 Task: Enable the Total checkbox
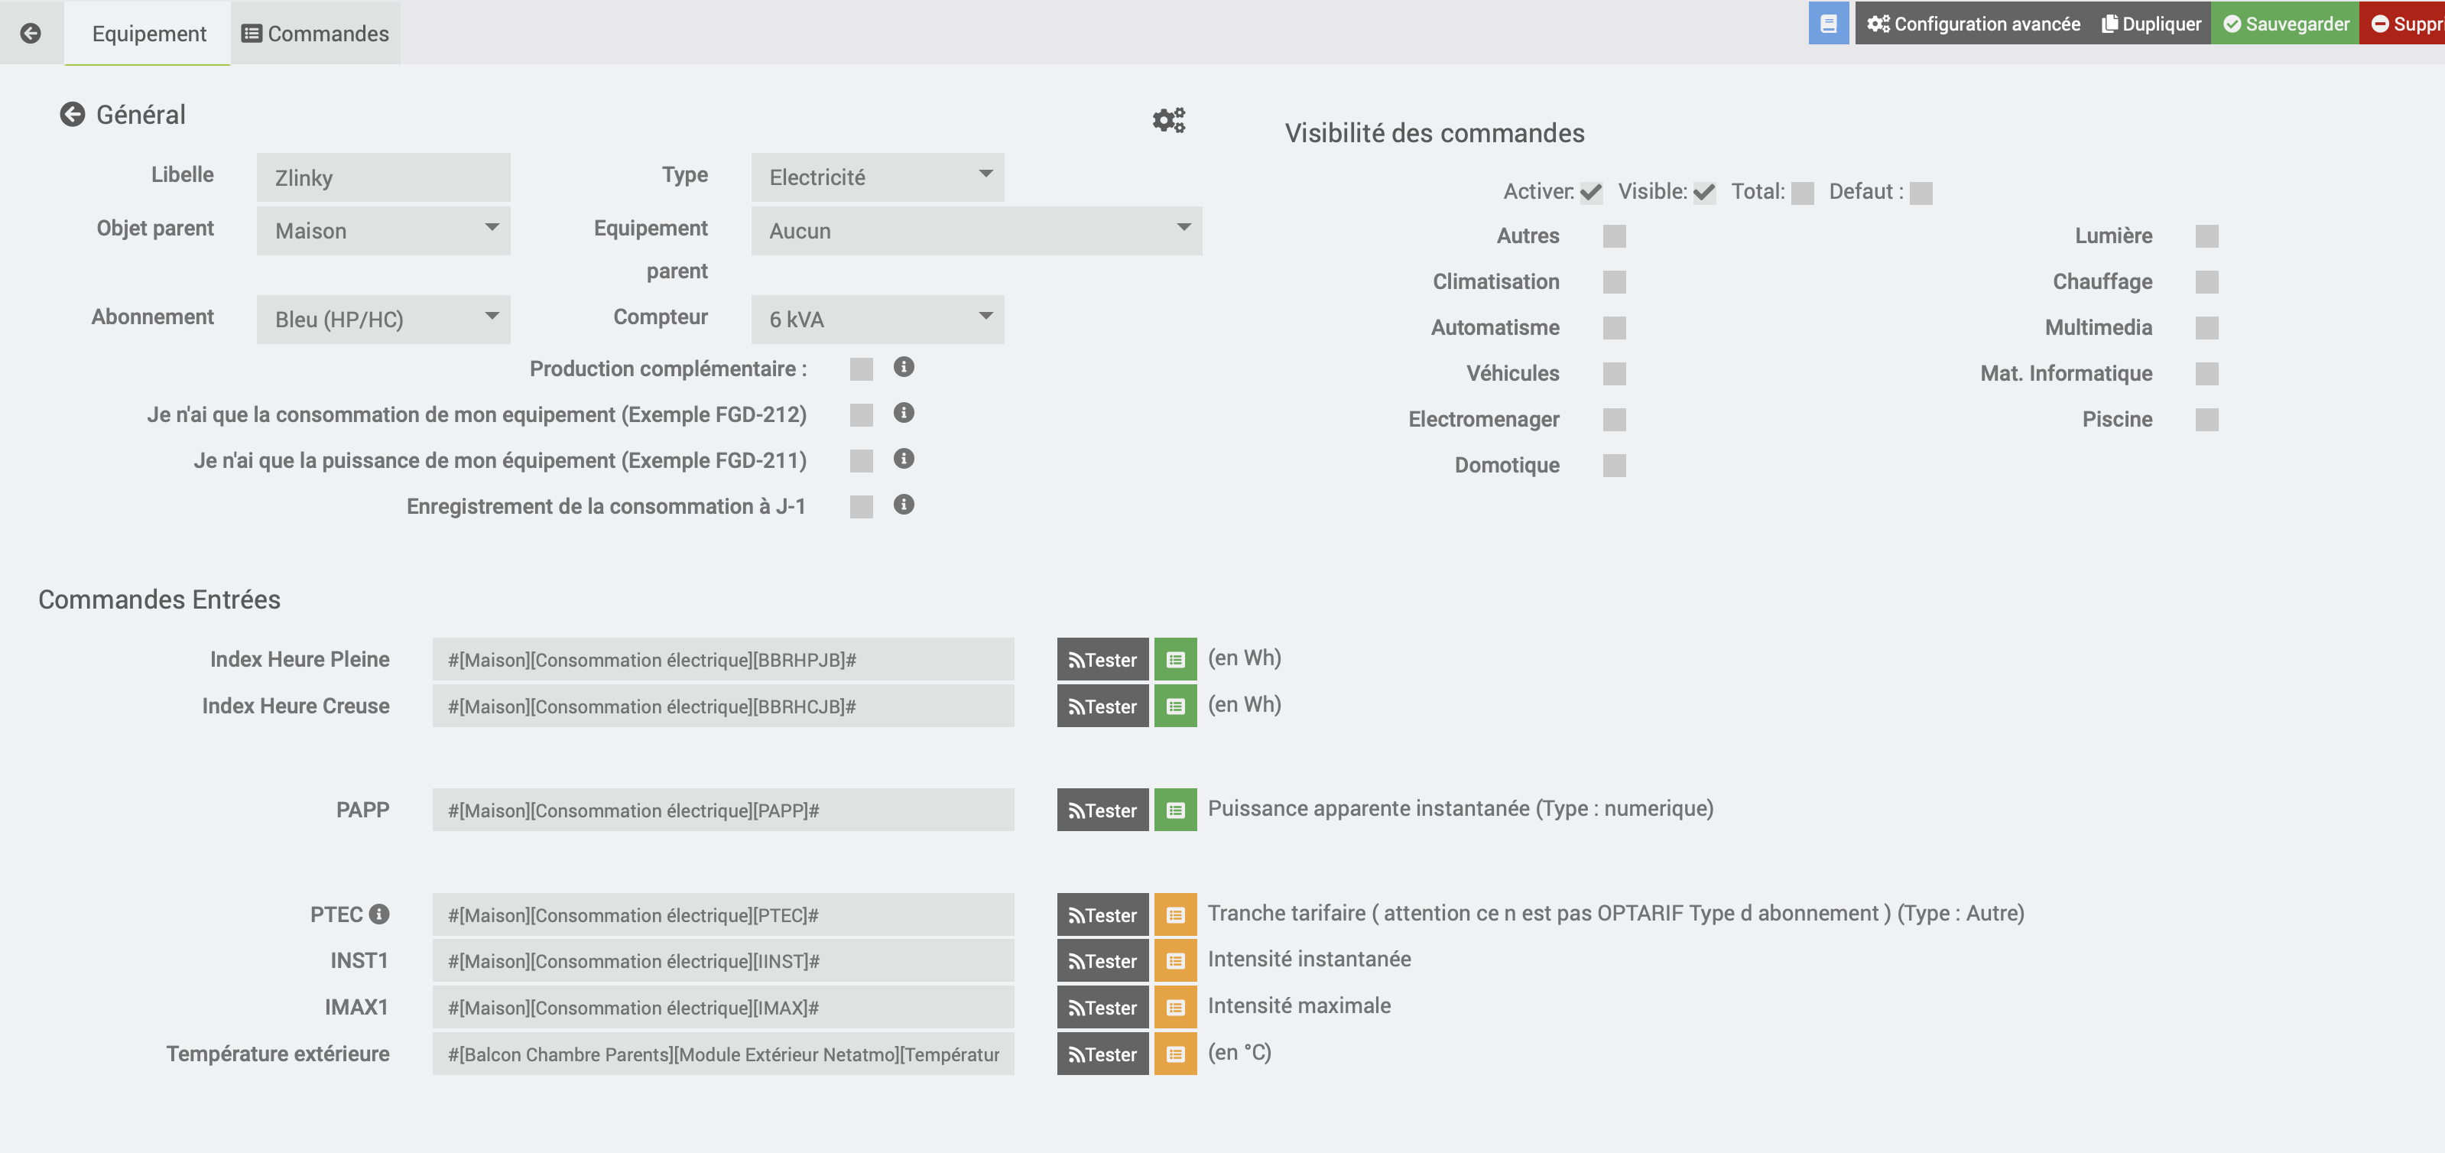[x=1803, y=193]
